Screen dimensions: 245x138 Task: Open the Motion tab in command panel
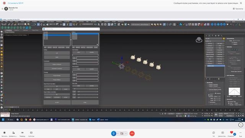tap(216, 36)
